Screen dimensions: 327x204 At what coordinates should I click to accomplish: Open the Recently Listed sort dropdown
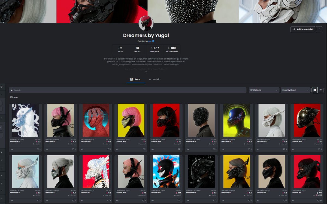coord(295,90)
